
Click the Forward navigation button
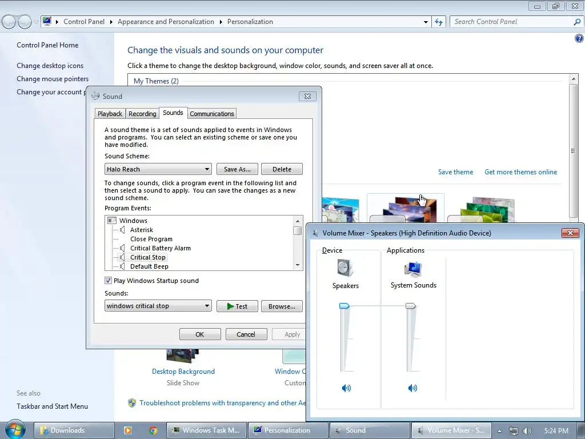click(x=25, y=22)
